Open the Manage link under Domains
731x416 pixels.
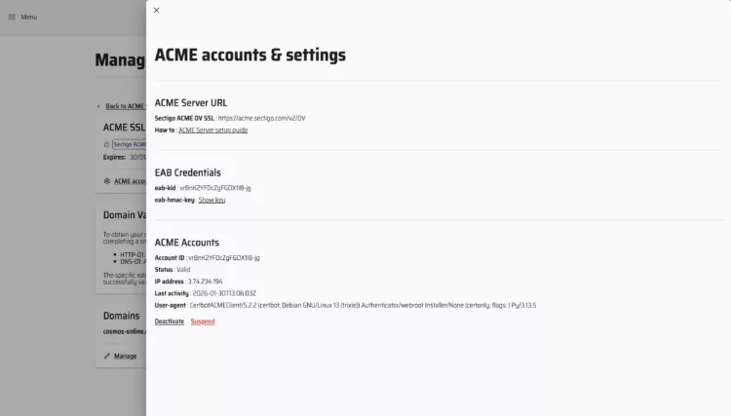[x=126, y=356]
